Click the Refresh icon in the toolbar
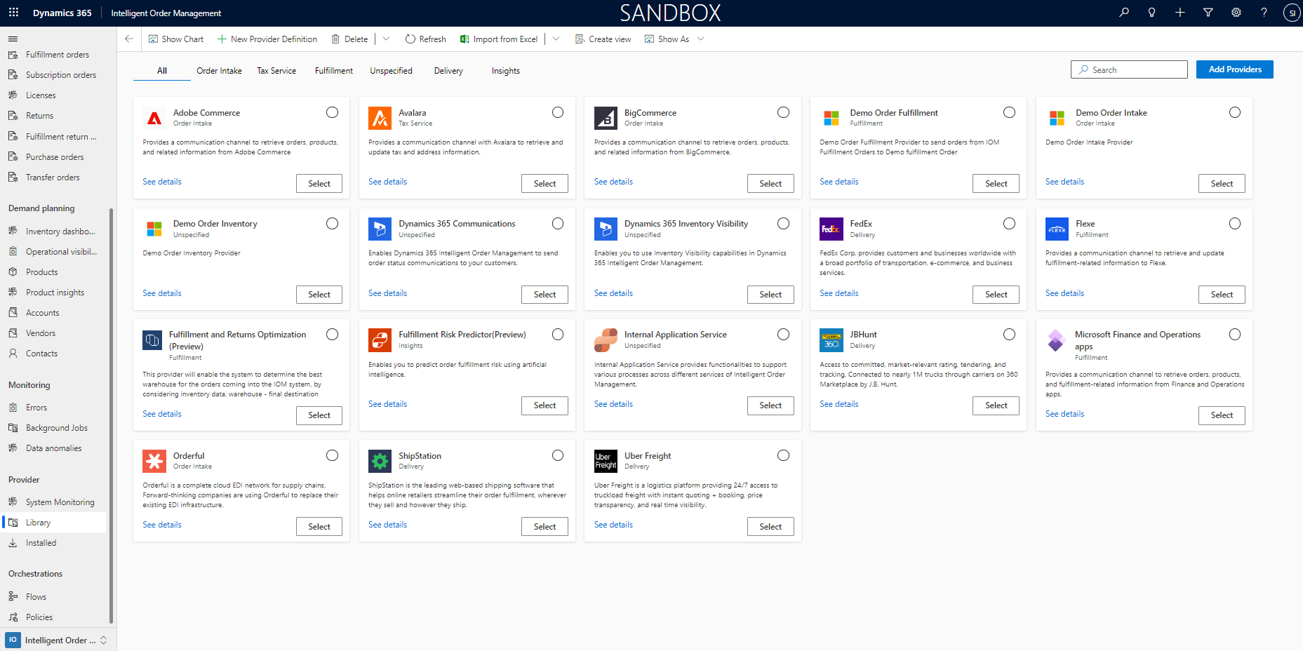The image size is (1303, 651). tap(410, 39)
